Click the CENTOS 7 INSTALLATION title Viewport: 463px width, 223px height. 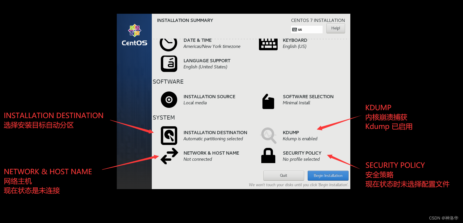pos(318,20)
